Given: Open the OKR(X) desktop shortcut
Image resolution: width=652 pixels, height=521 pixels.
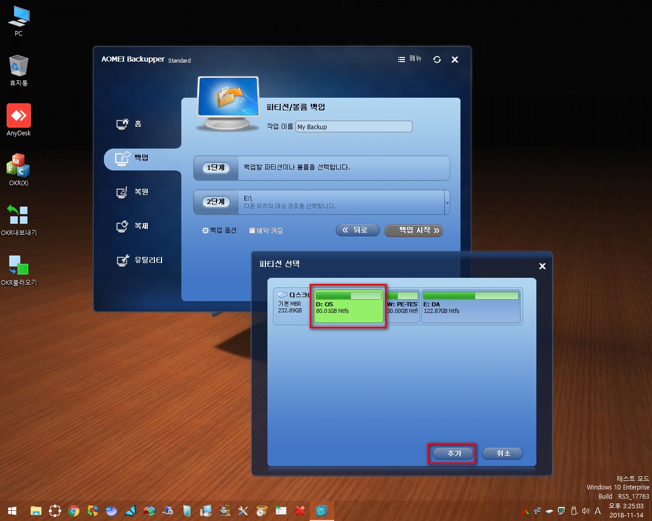Looking at the screenshot, I should 19,170.
